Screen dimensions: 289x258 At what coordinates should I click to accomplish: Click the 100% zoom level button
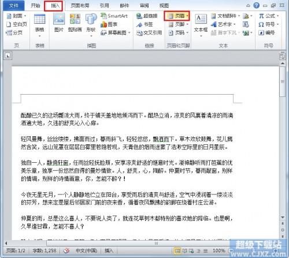pyautogui.click(x=219, y=251)
